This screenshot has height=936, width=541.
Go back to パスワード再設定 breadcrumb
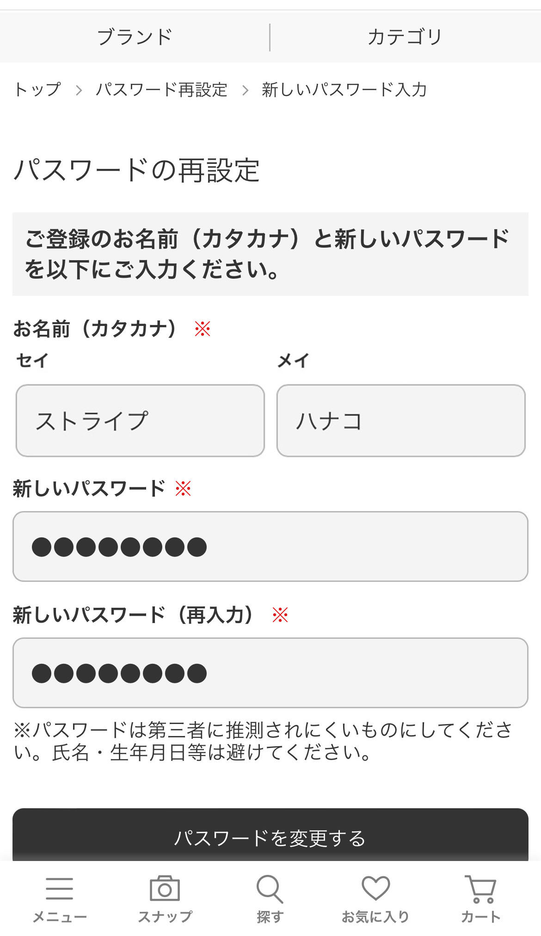click(161, 89)
